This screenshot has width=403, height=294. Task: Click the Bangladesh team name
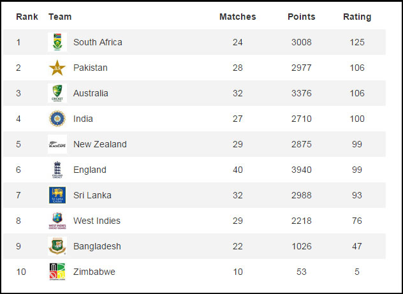pos(97,246)
